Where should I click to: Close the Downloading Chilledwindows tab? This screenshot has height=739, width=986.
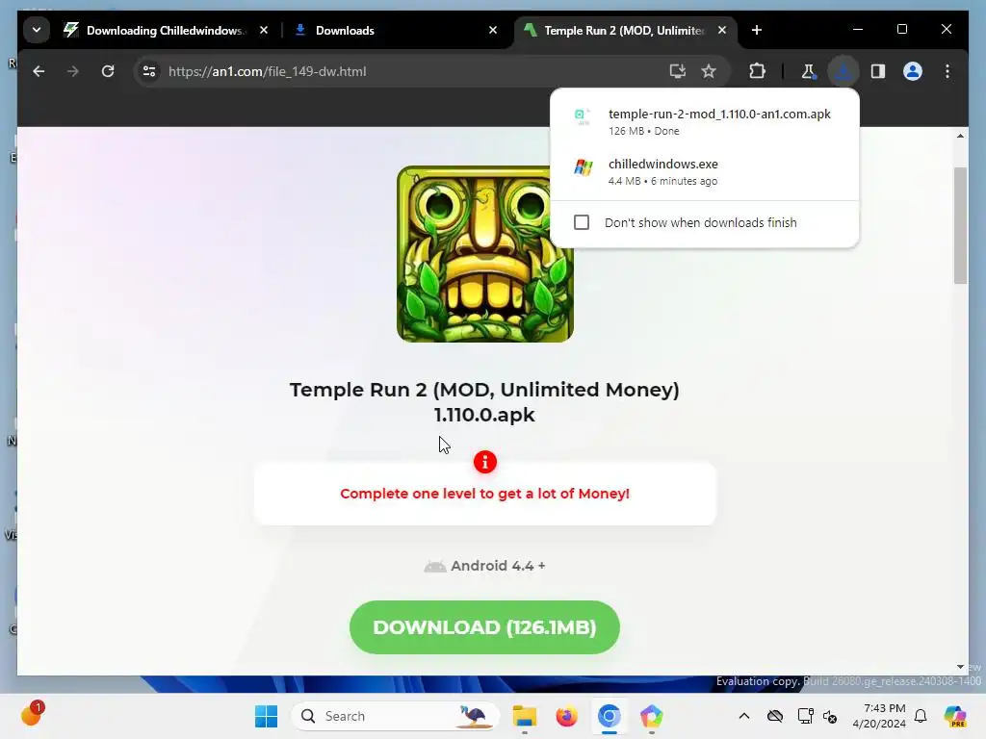pyautogui.click(x=264, y=30)
